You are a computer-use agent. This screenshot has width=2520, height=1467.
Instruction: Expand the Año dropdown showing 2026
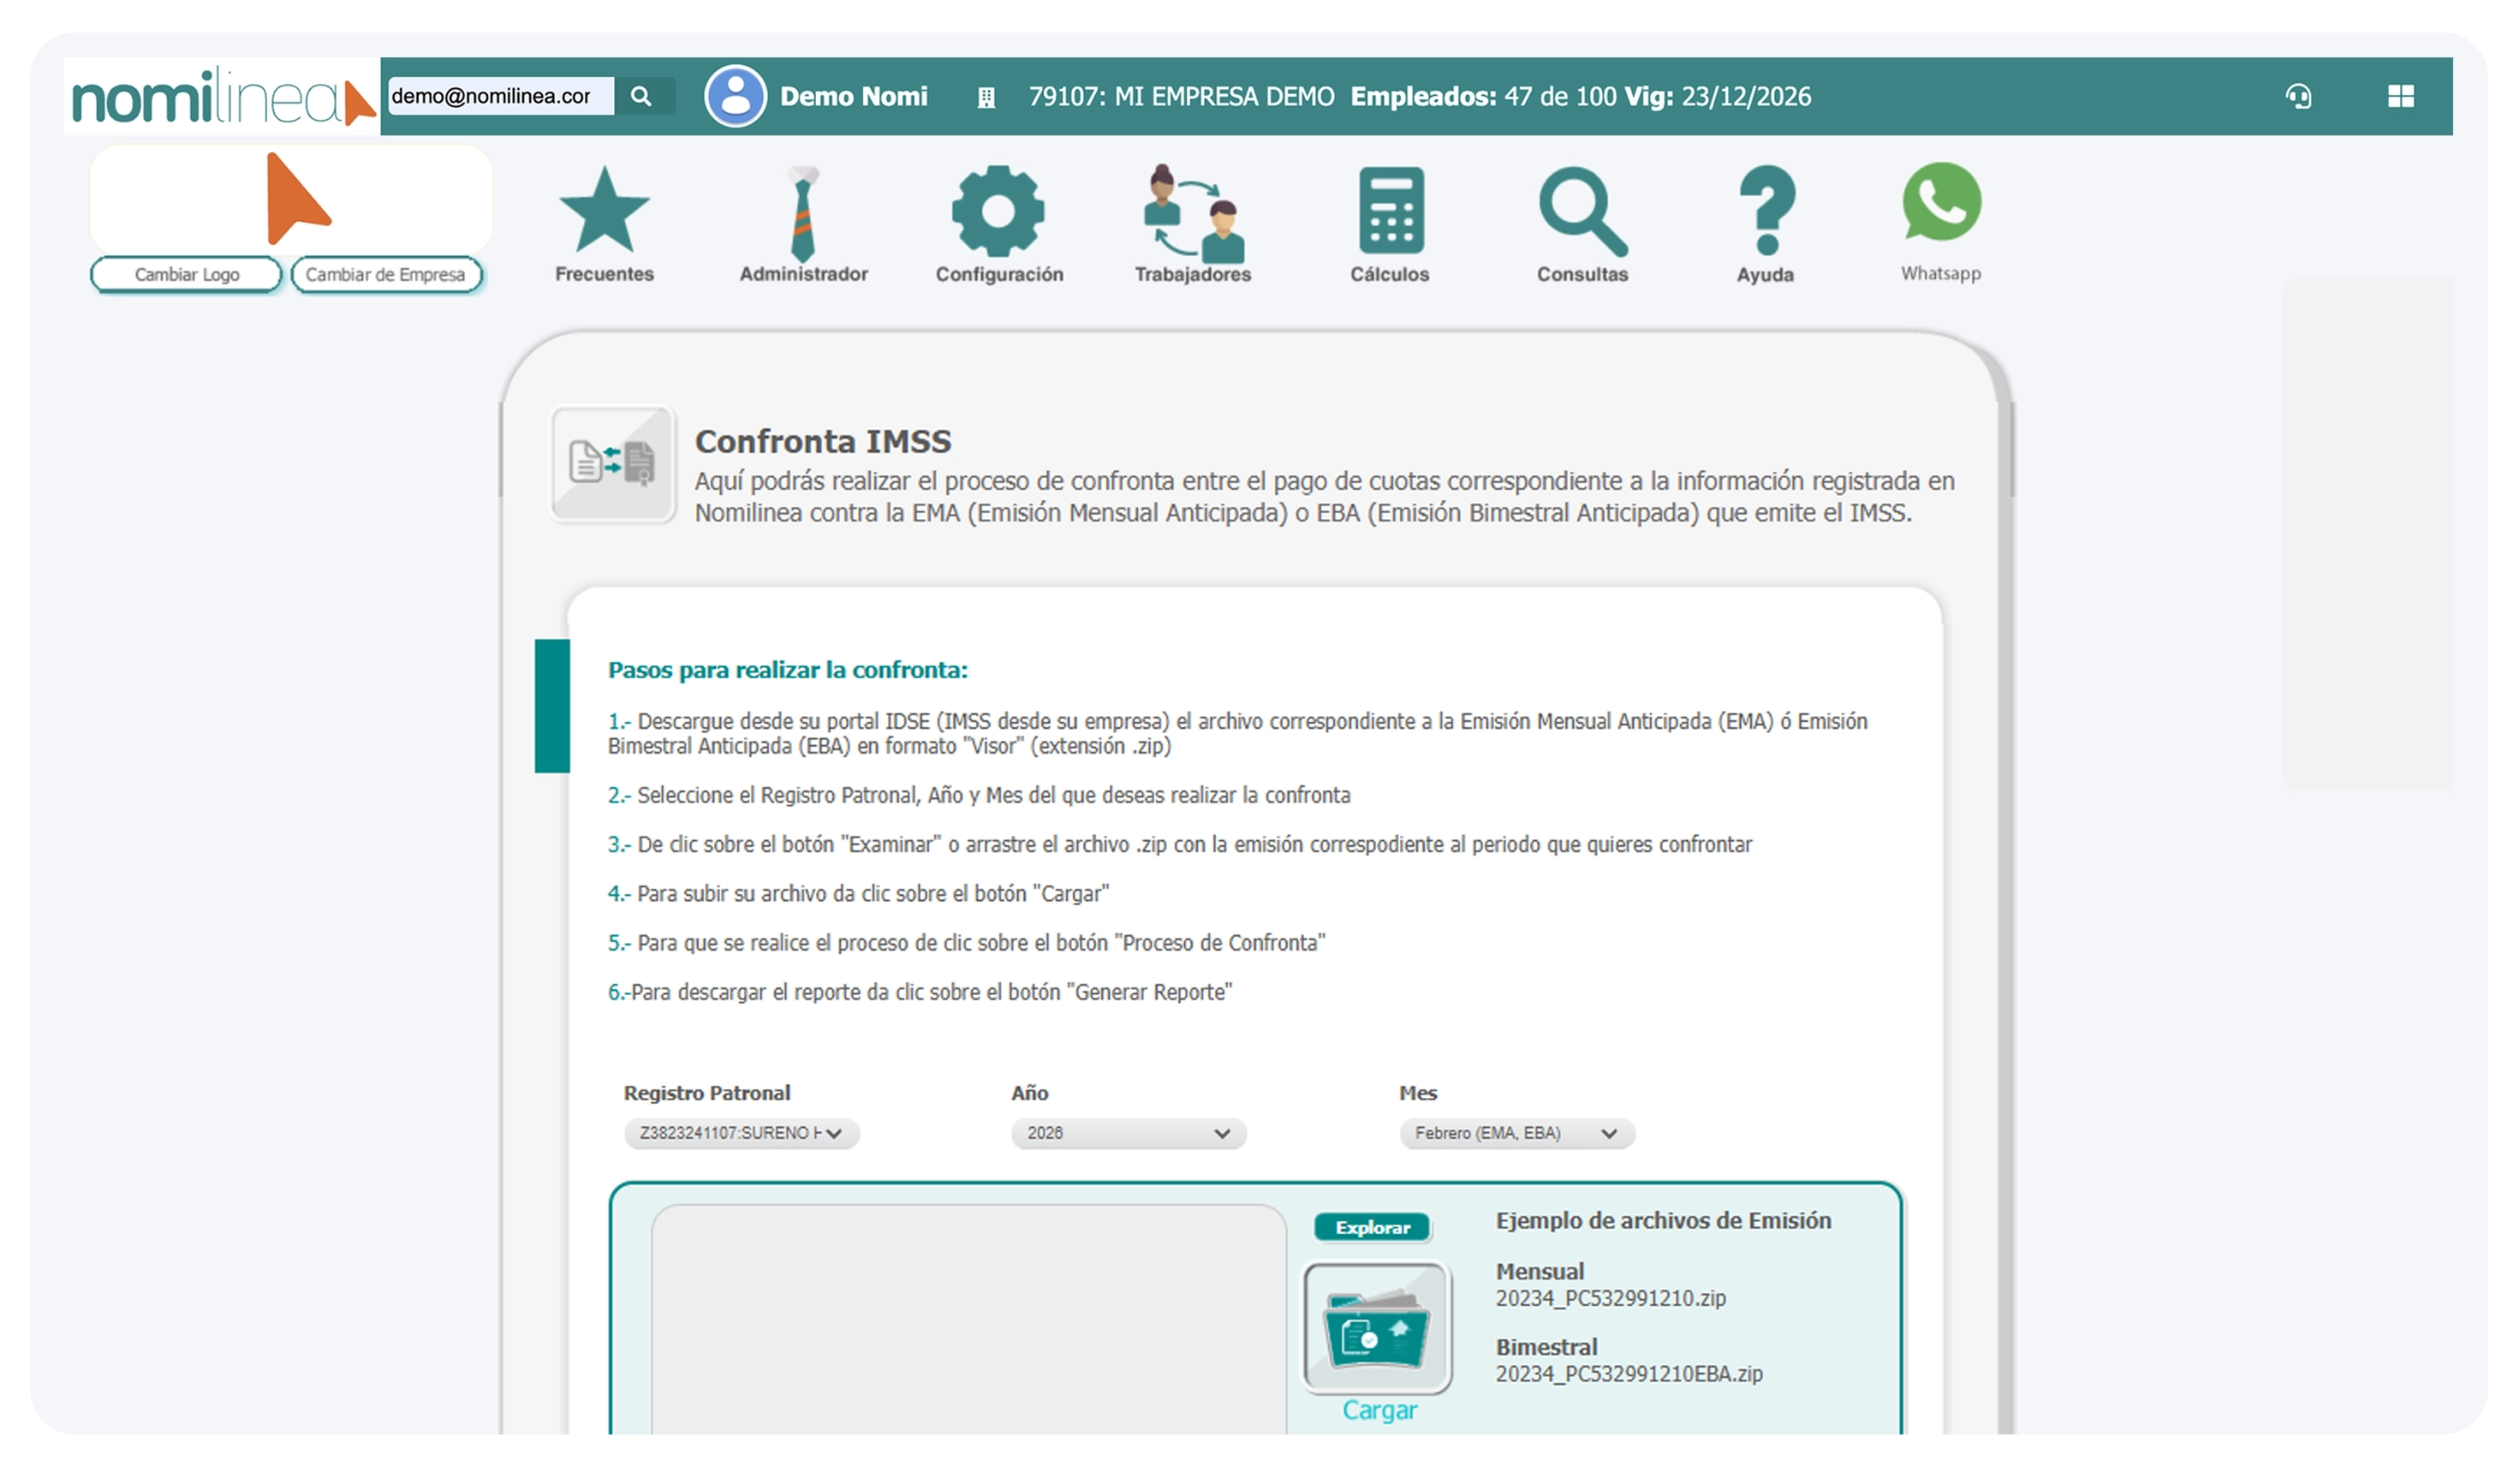[x=1128, y=1134]
